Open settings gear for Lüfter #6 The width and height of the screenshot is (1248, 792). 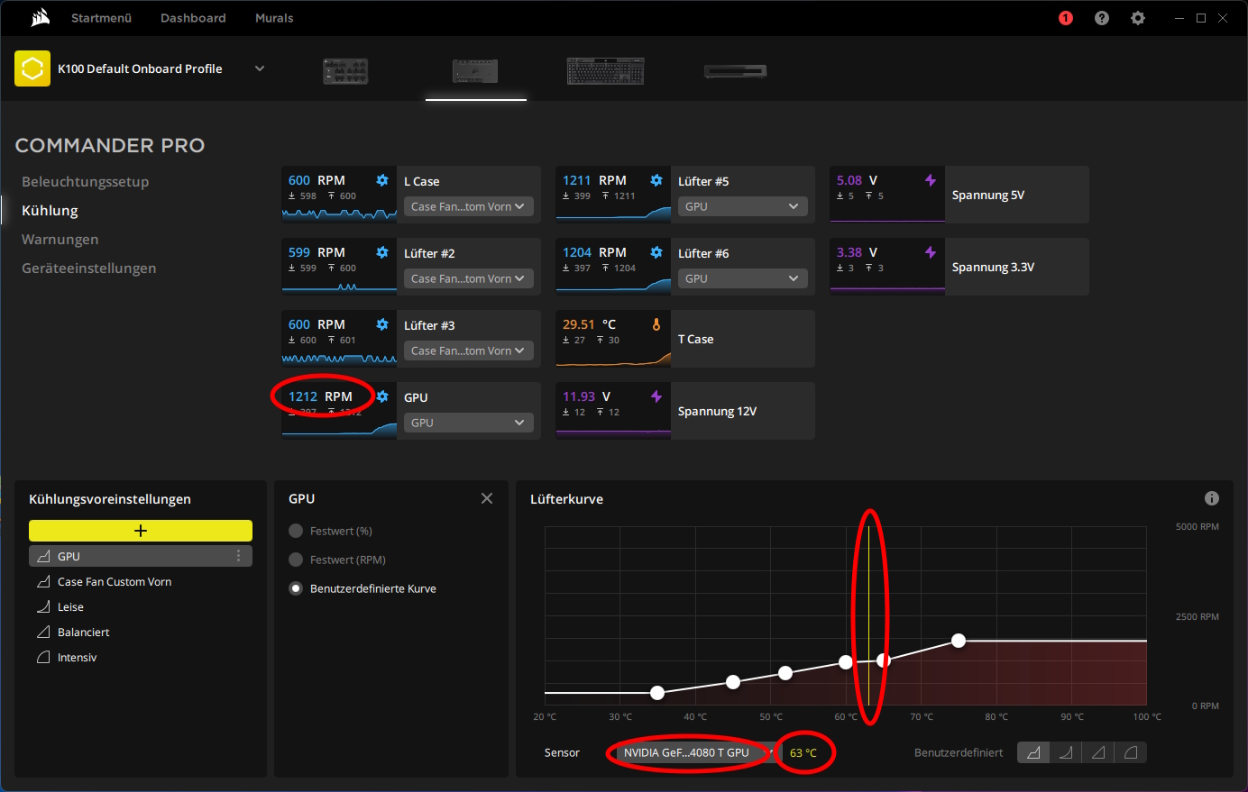(656, 252)
